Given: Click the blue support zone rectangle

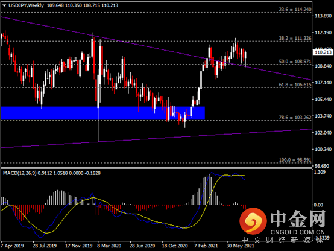Looking at the screenshot, I should 103,113.
